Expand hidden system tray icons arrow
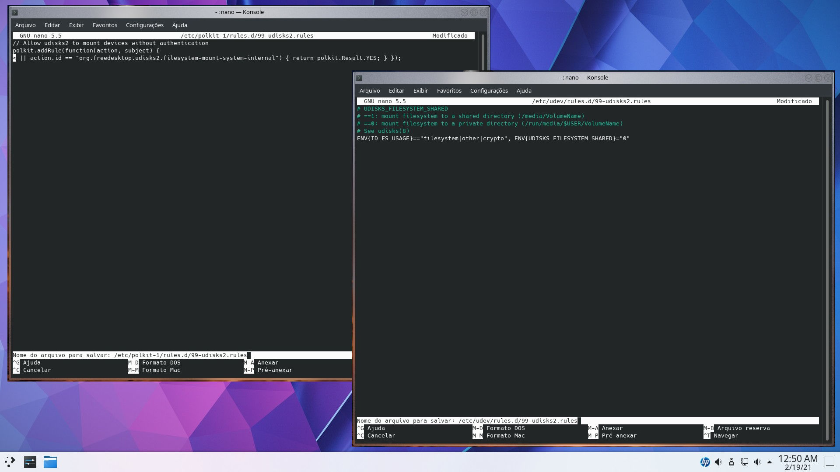840x472 pixels. click(770, 462)
